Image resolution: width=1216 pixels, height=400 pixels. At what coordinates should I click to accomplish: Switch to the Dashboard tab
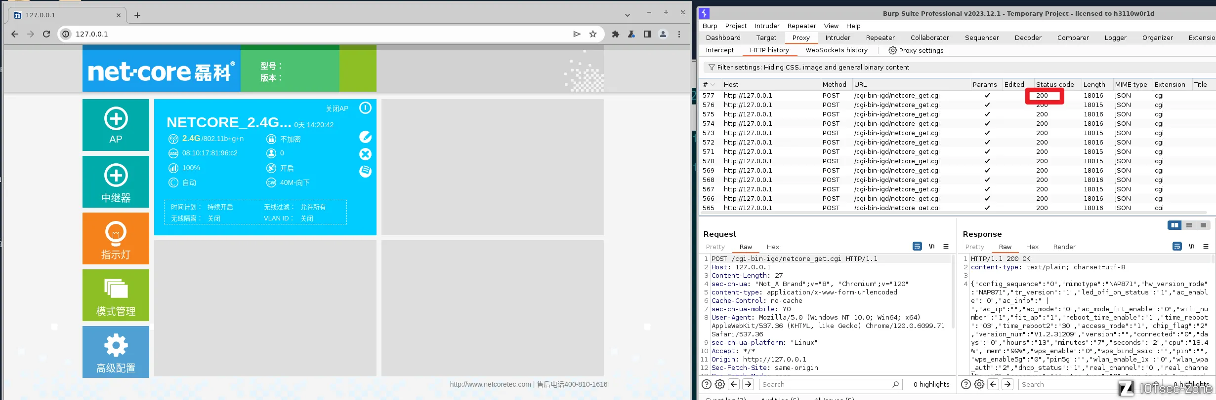click(723, 37)
